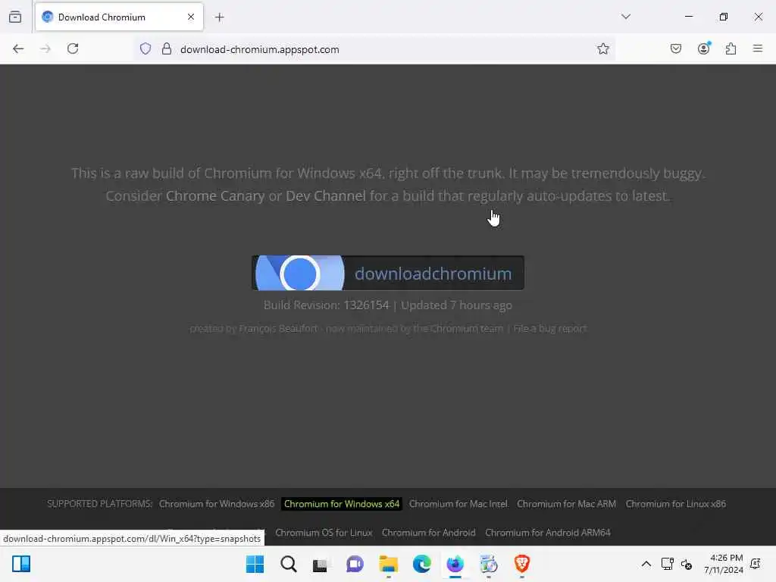Select the Download Chromium tab
This screenshot has width=776, height=582.
tap(119, 17)
